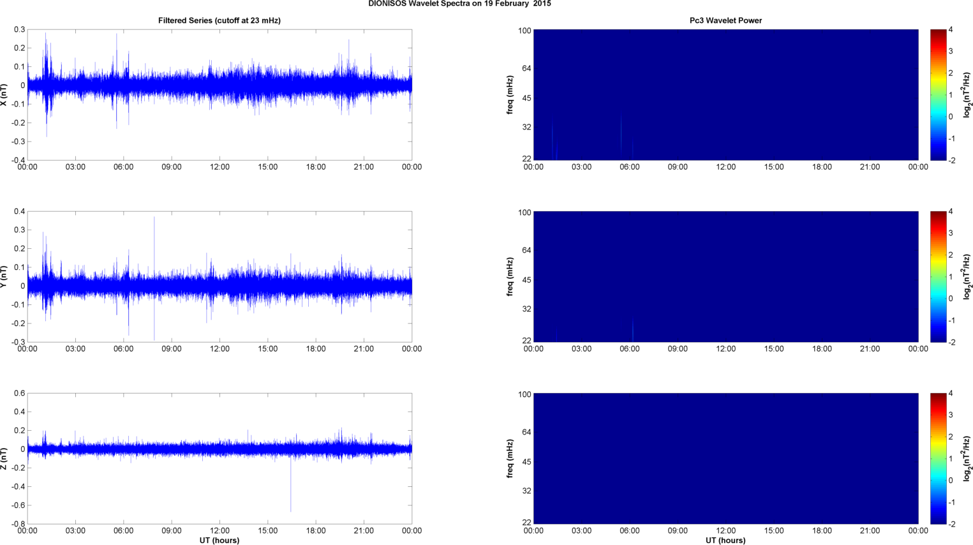Click the "log2(nT²/Hz)" label of middle colorbar
The width and height of the screenshot is (973, 545).
point(967,276)
